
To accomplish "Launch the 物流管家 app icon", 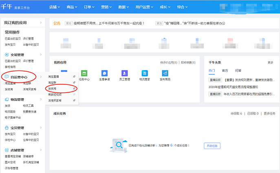I will (x=145, y=73).
